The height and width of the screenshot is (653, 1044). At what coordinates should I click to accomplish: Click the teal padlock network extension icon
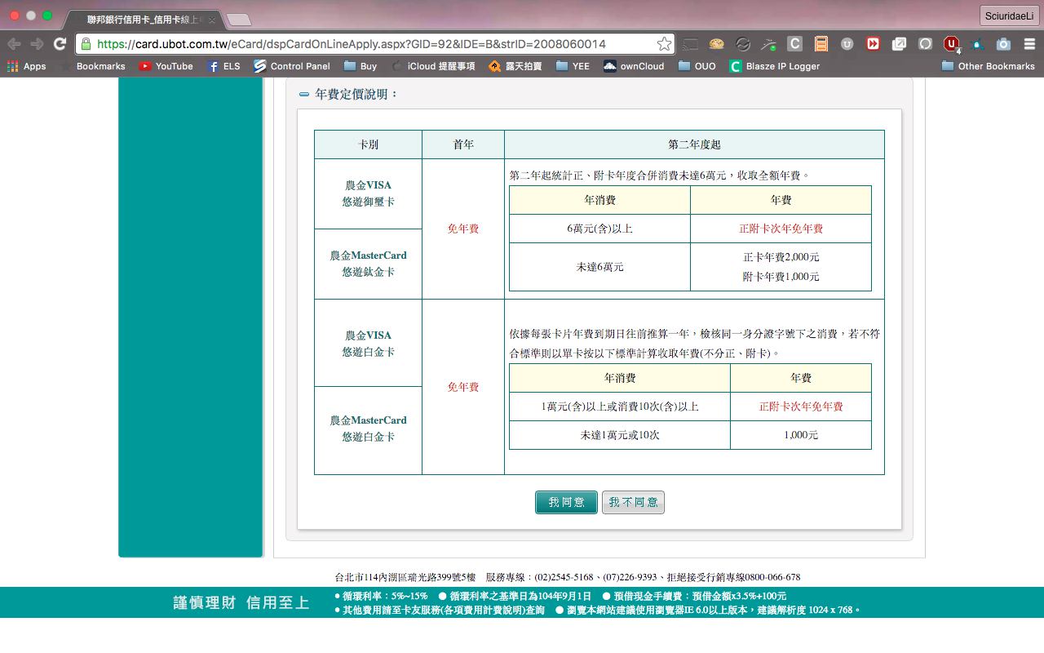coord(978,44)
